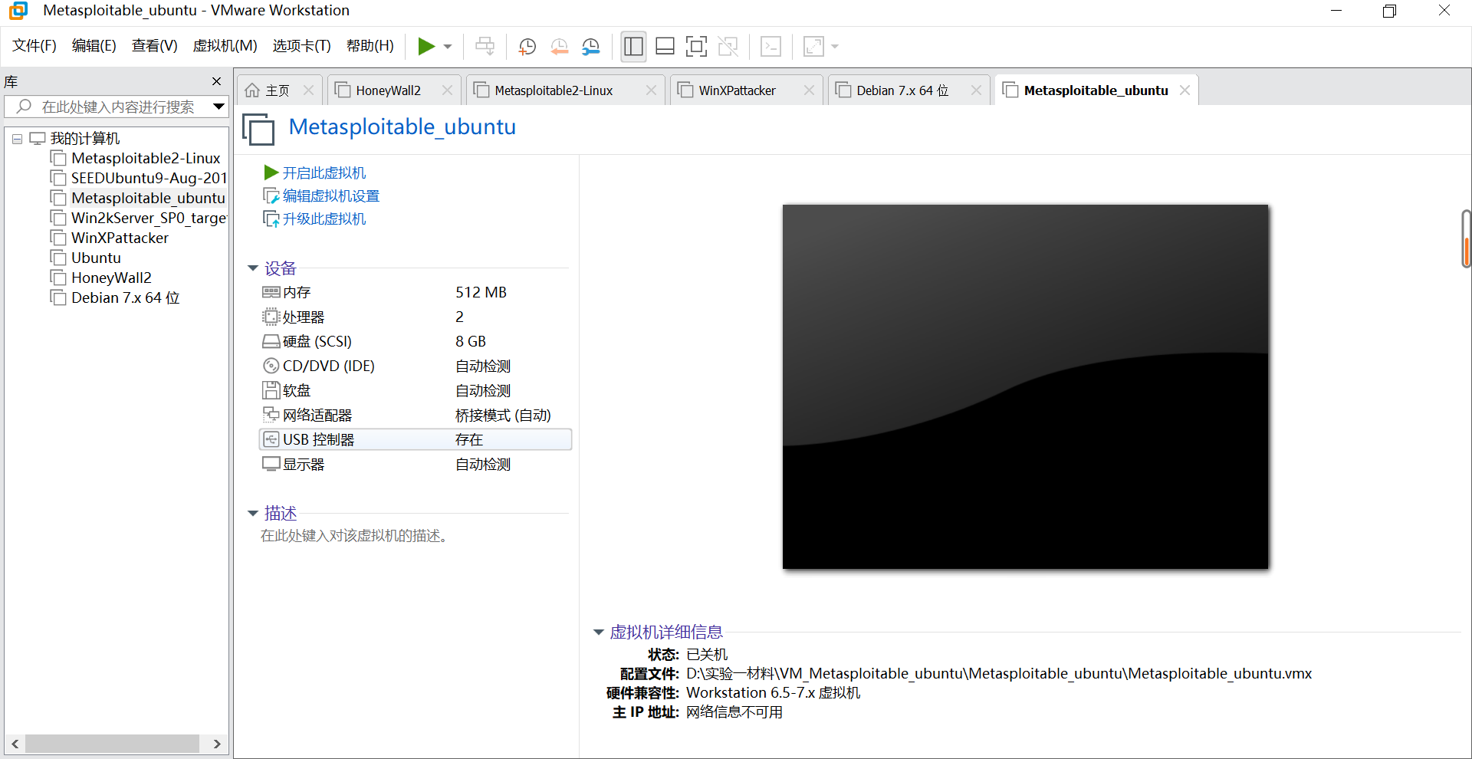Close the library panel with its X
The height and width of the screenshot is (759, 1472).
coord(216,81)
